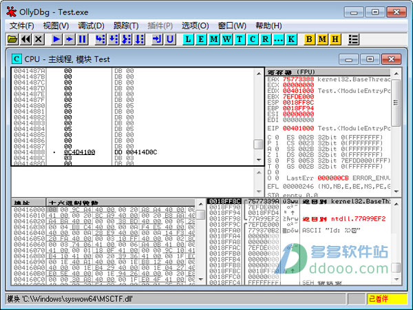Click the 已暂停 paused status indicator
Viewport: 413px width, 310px height.
pyautogui.click(x=387, y=299)
